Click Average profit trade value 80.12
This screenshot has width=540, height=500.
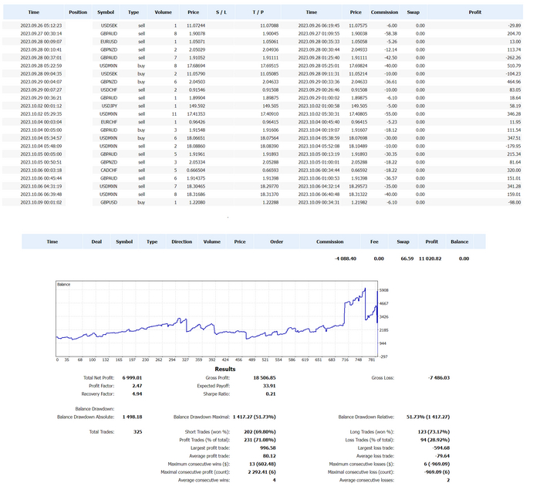(269, 456)
